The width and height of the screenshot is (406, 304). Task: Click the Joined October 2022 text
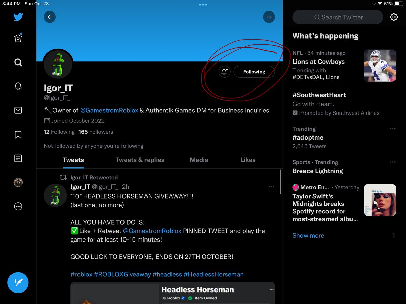(x=78, y=121)
